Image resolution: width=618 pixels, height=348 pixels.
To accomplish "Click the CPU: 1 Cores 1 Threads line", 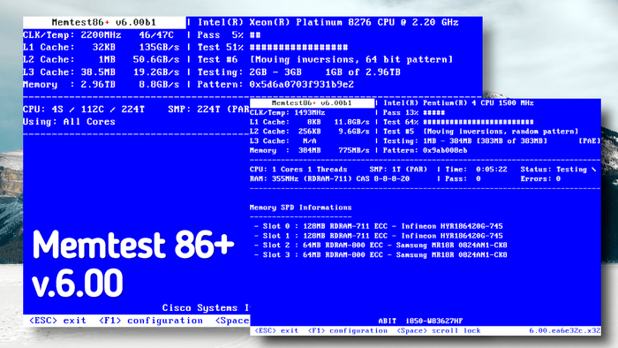I will click(x=298, y=170).
